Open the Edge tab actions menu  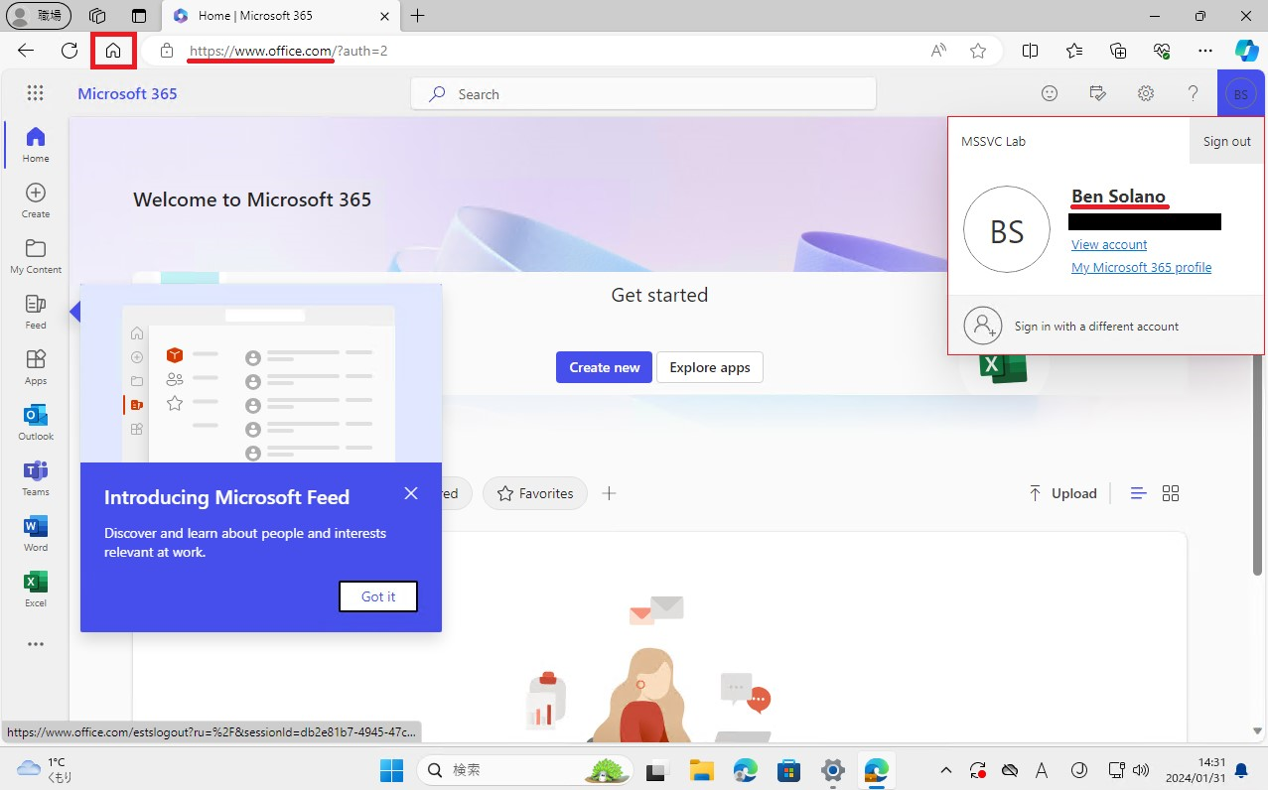138,16
